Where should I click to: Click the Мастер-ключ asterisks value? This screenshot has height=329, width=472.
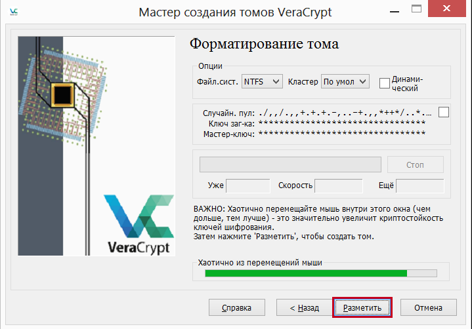coord(342,134)
